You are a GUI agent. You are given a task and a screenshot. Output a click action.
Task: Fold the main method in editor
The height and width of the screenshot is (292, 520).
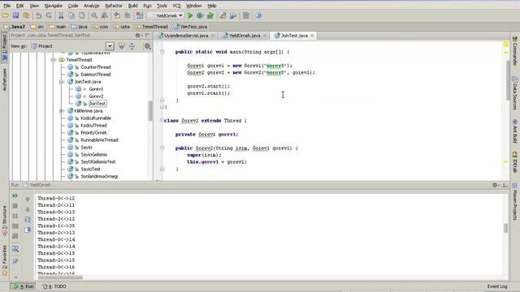coord(162,52)
